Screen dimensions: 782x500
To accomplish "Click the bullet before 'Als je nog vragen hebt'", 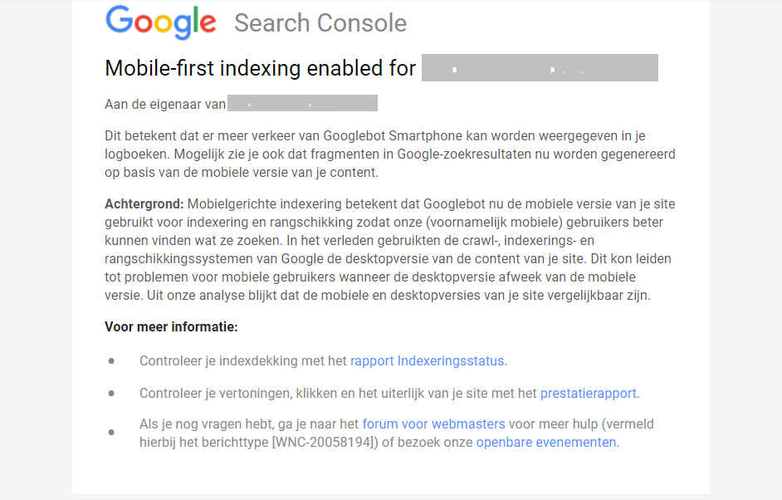I will click(111, 433).
